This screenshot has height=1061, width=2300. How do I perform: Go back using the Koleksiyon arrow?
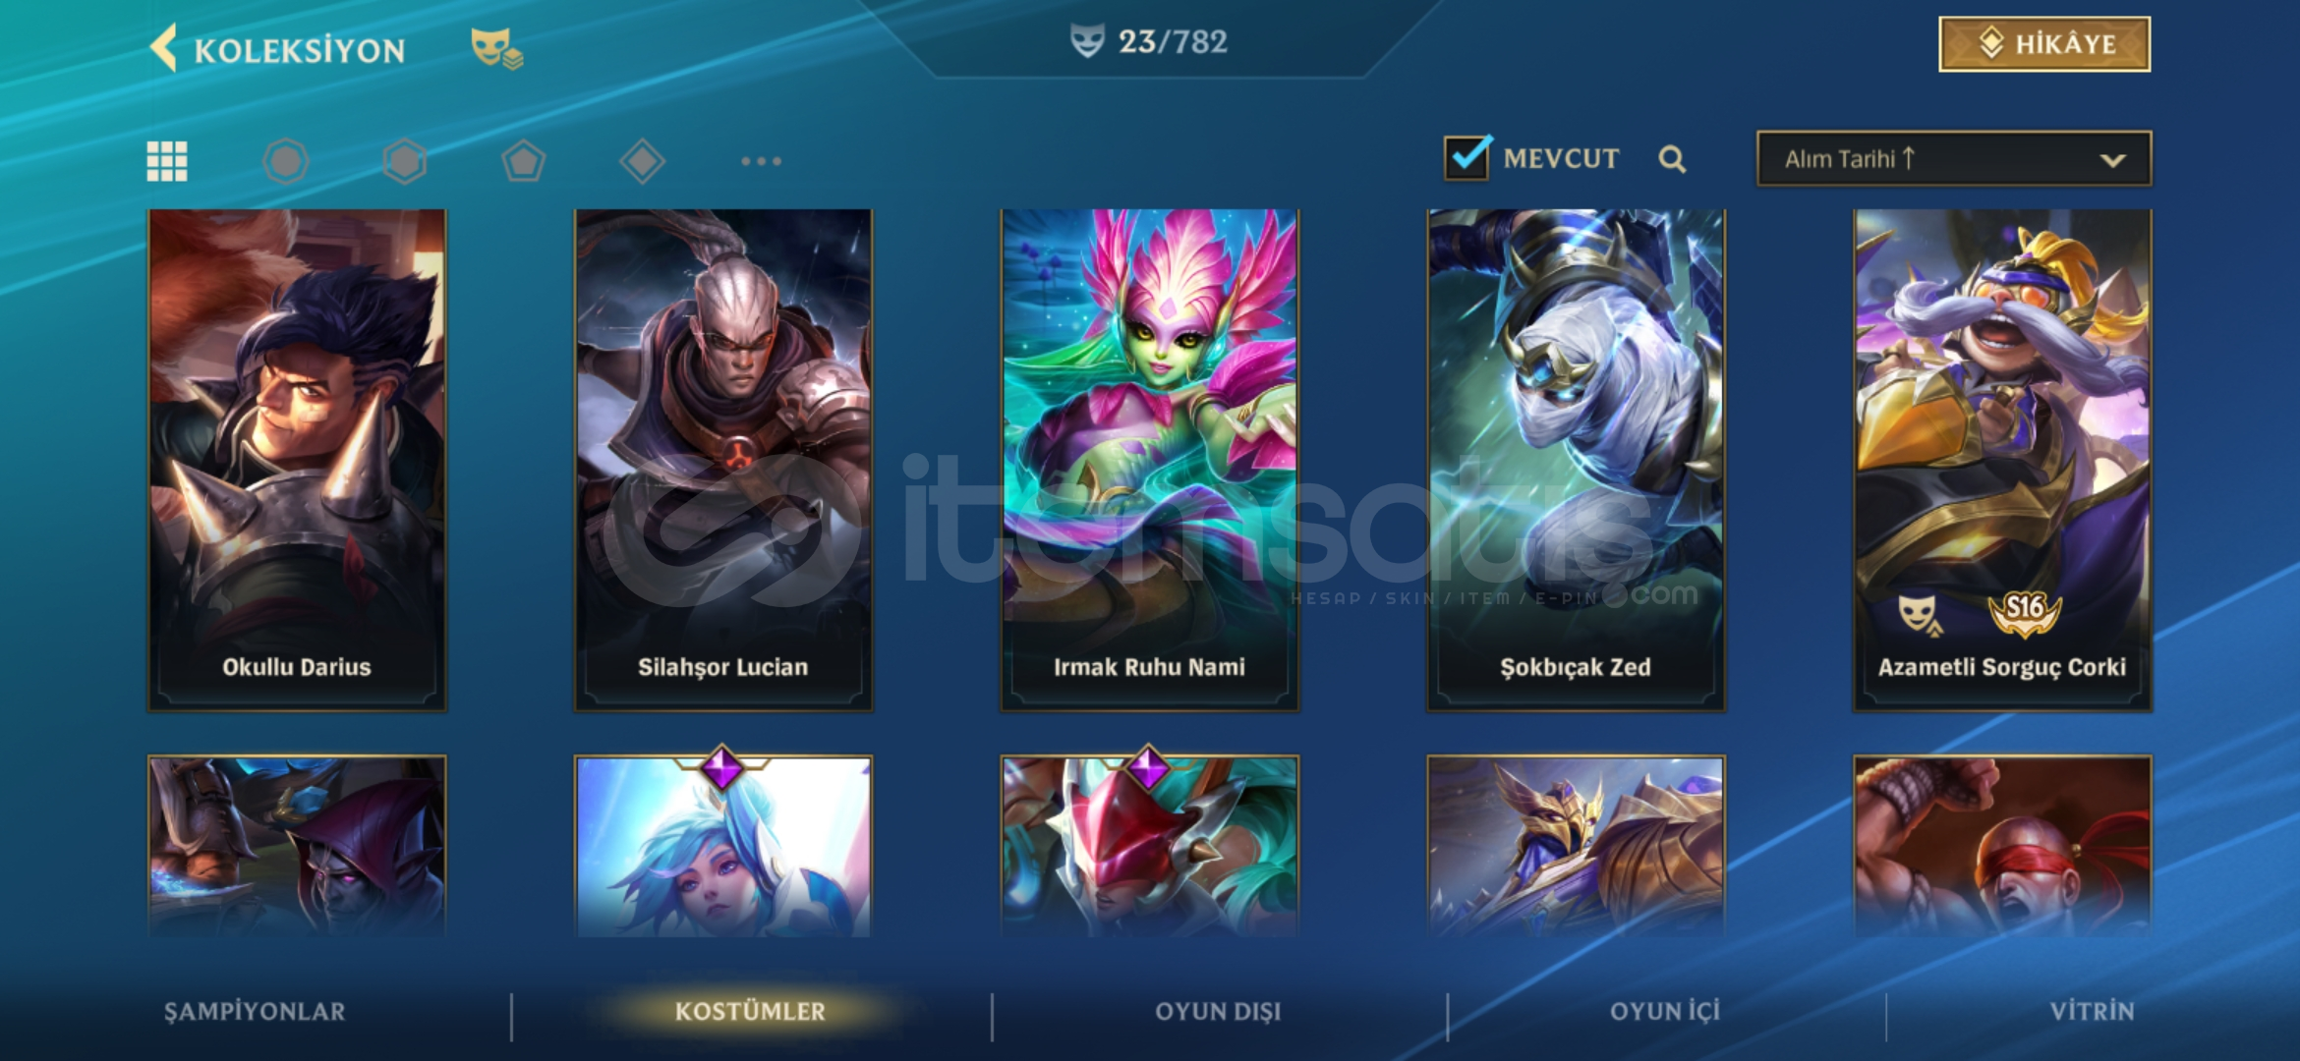[164, 47]
